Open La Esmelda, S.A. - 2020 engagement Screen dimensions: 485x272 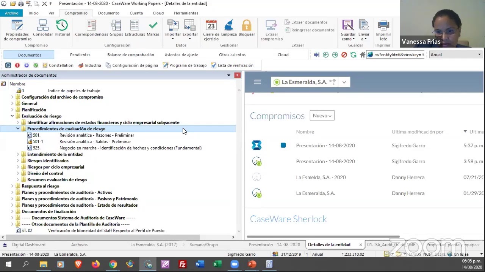click(321, 177)
